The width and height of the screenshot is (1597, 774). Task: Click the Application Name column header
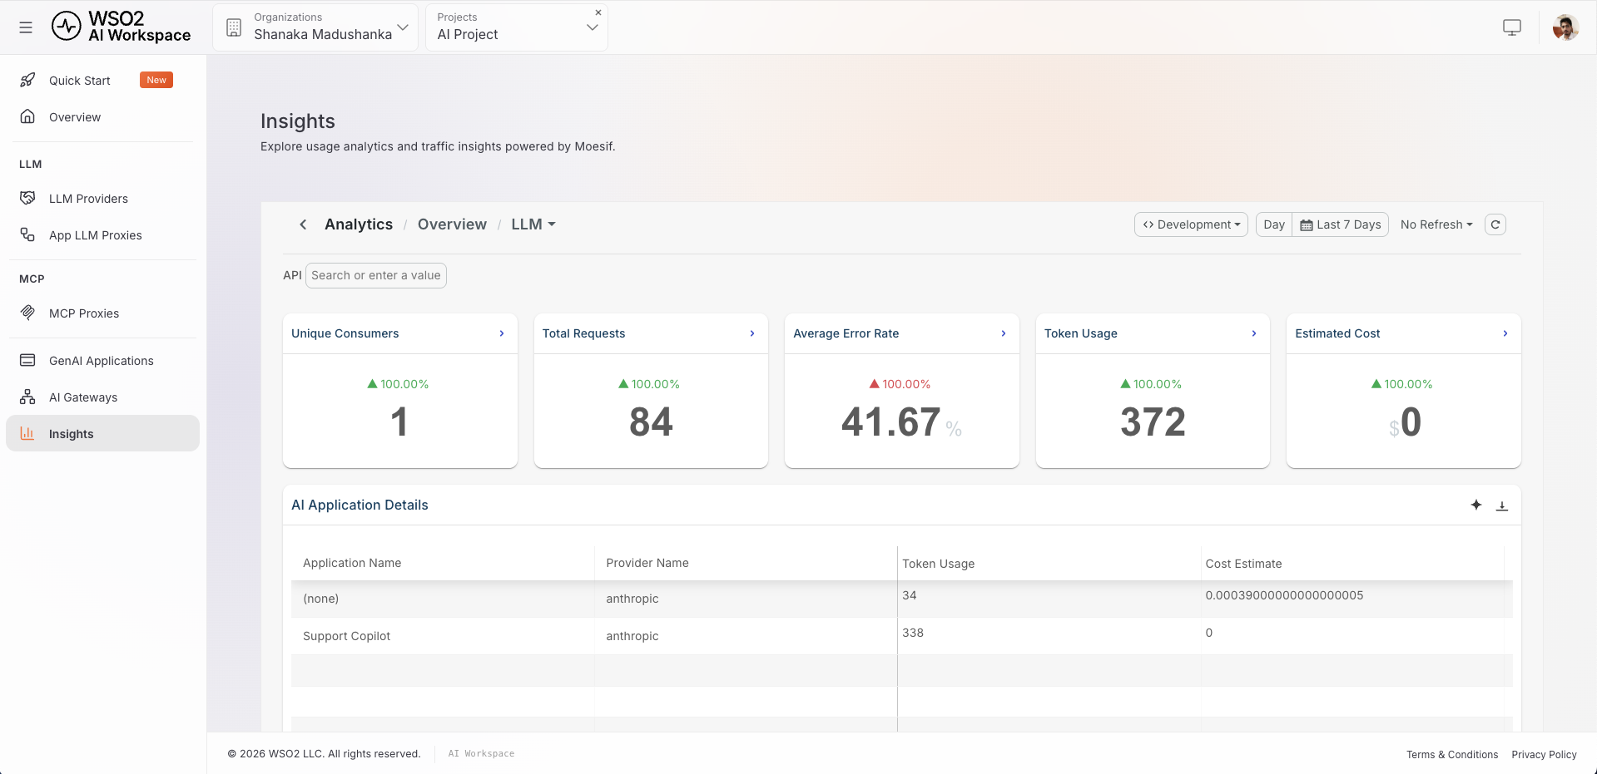352,563
